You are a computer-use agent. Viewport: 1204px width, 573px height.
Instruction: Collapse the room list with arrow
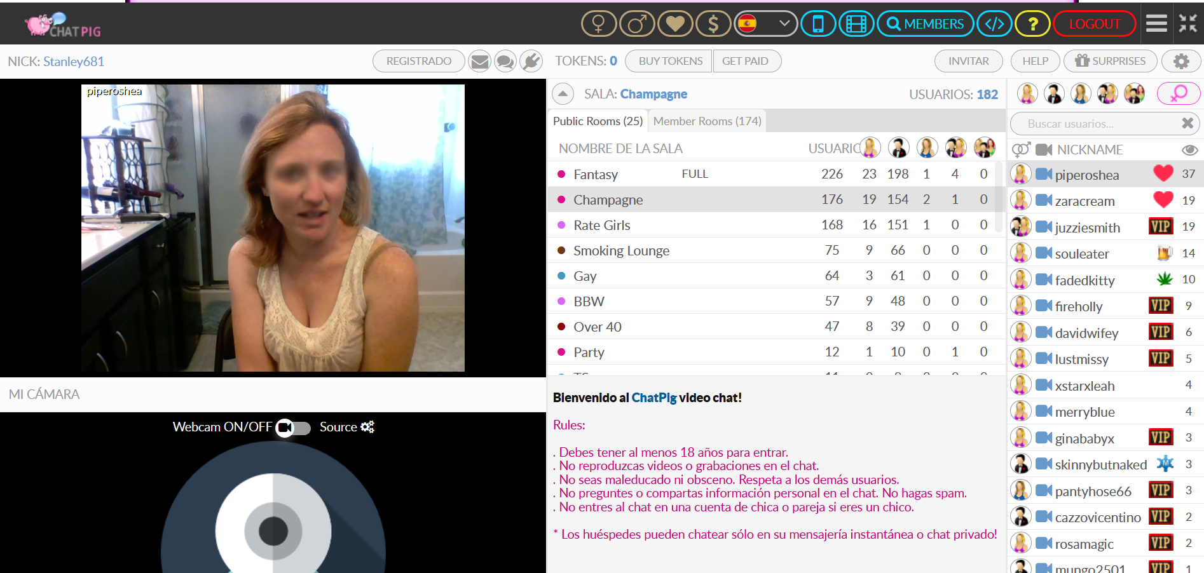click(x=563, y=94)
